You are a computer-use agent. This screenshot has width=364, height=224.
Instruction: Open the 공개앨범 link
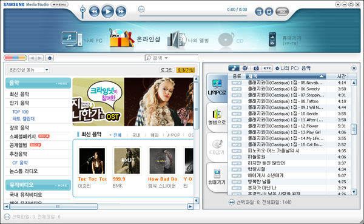tap(18, 145)
